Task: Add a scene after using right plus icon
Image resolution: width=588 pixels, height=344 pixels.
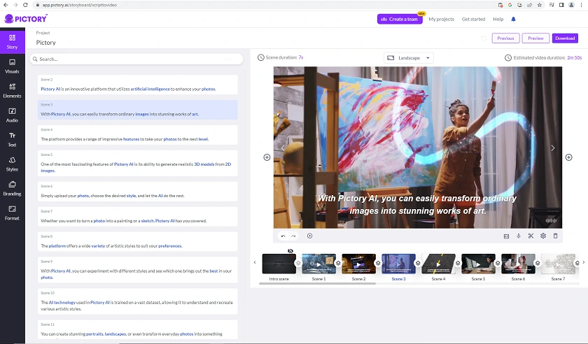Action: (x=569, y=157)
